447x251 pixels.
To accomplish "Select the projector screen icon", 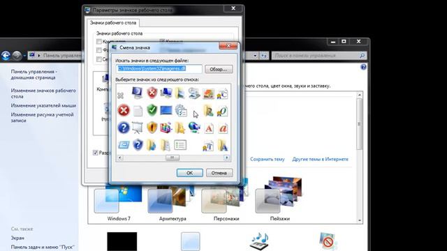I will pos(137,128).
